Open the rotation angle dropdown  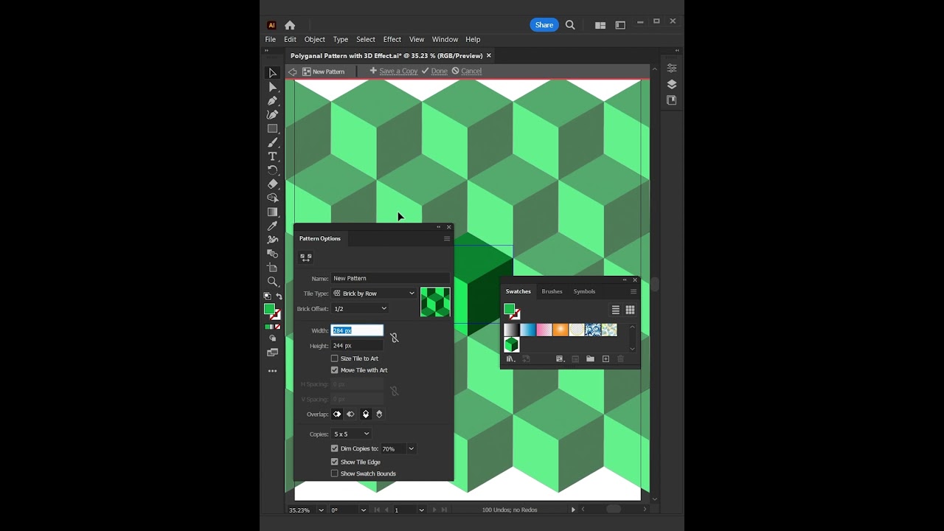click(x=363, y=510)
